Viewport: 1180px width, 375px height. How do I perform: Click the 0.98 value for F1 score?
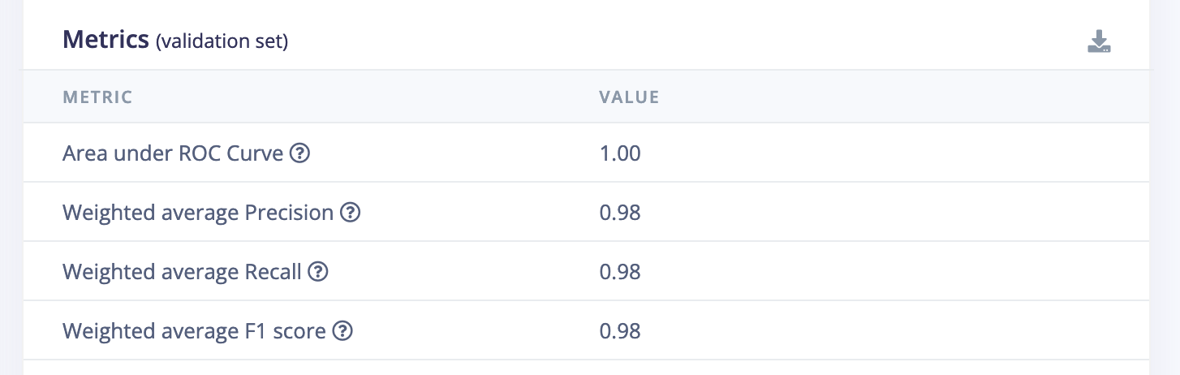(x=620, y=331)
